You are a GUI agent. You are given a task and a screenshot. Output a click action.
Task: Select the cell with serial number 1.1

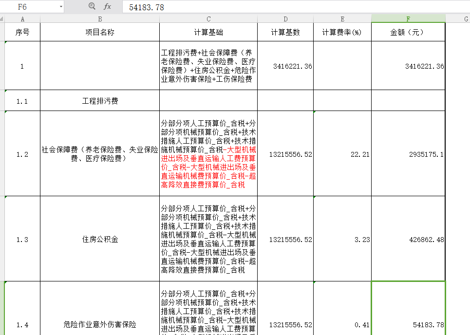coord(22,101)
